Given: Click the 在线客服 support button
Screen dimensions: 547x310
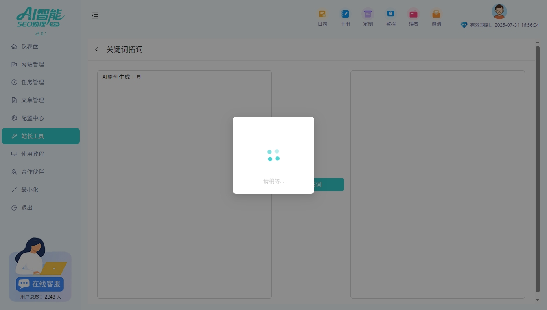Looking at the screenshot, I should click(40, 284).
